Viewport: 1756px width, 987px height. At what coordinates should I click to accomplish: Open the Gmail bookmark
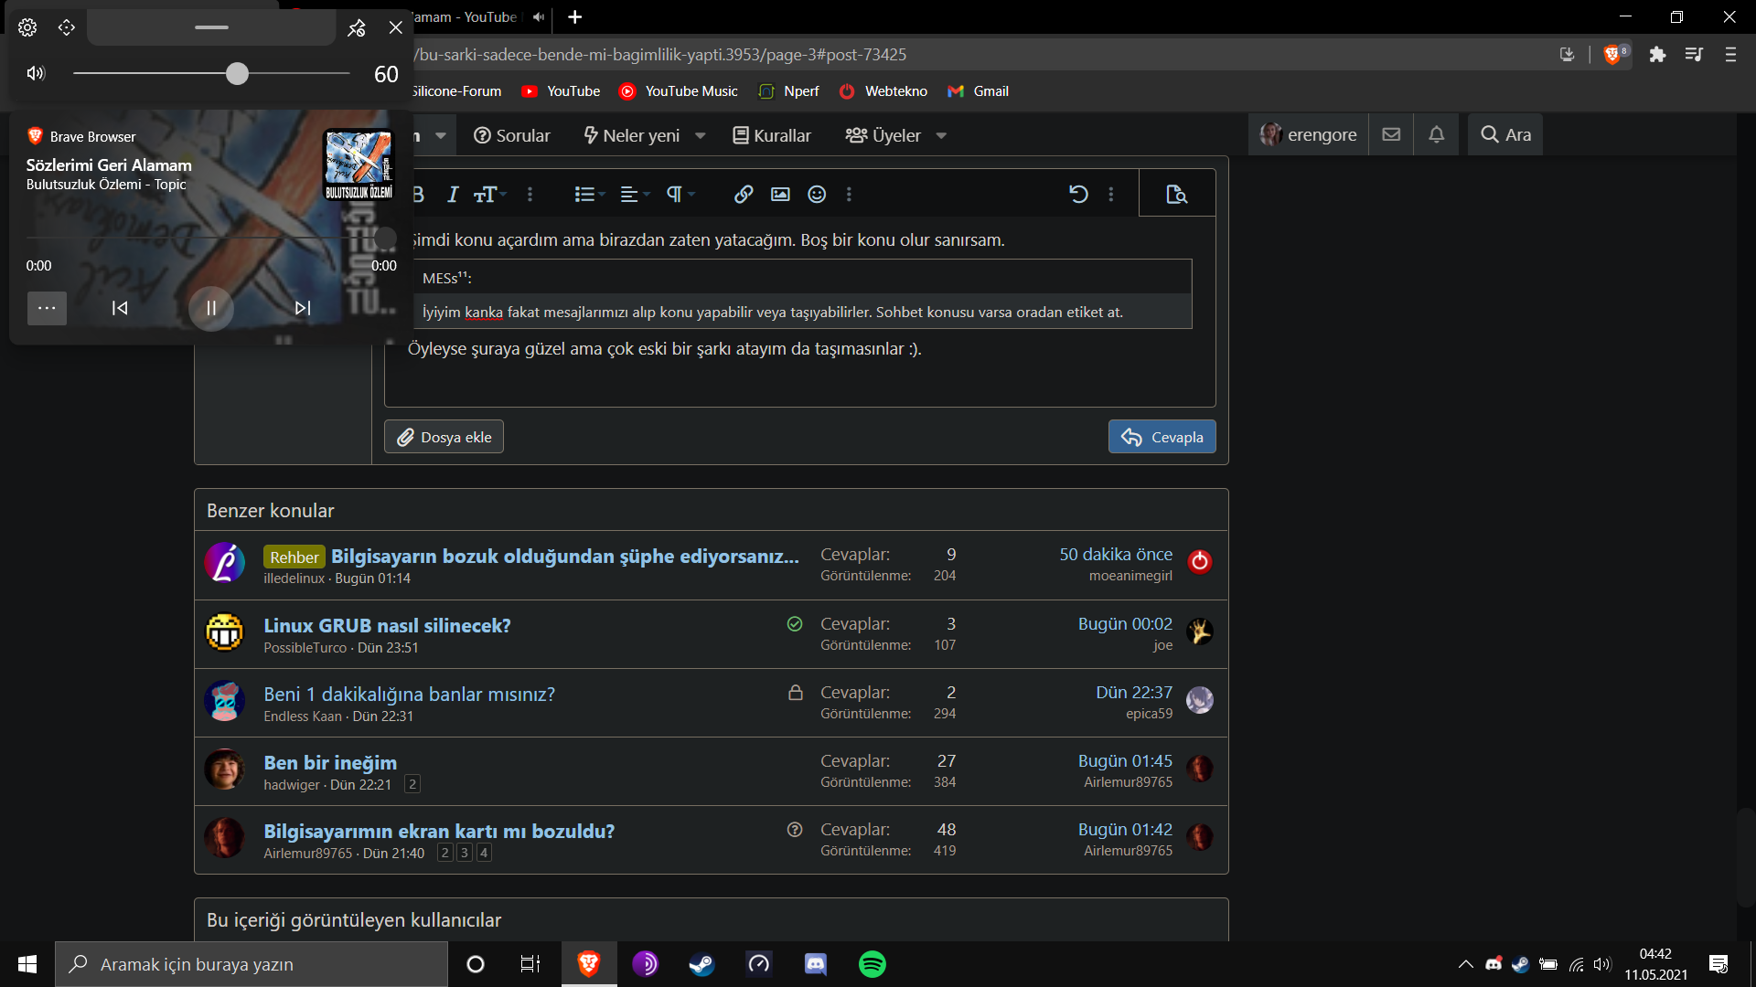coord(979,91)
